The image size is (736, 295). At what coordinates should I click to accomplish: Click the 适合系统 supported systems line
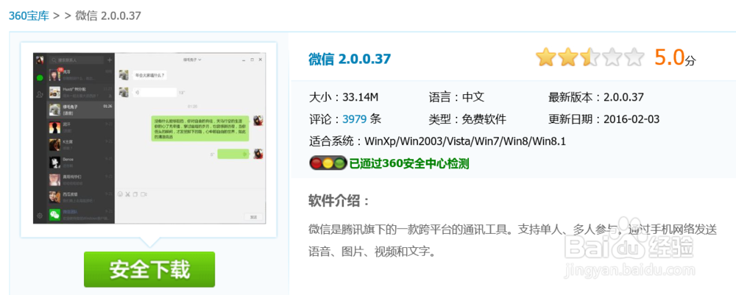pos(437,141)
